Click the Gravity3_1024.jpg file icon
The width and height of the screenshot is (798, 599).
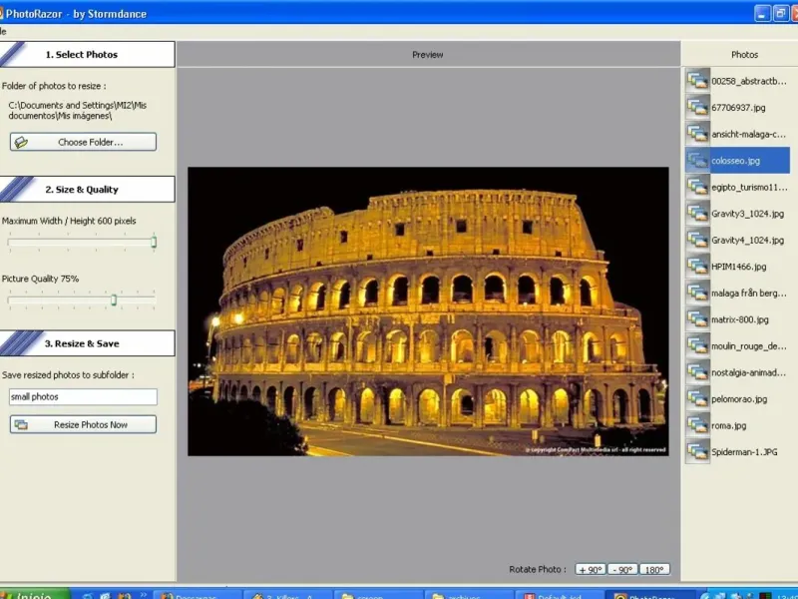coord(697,214)
